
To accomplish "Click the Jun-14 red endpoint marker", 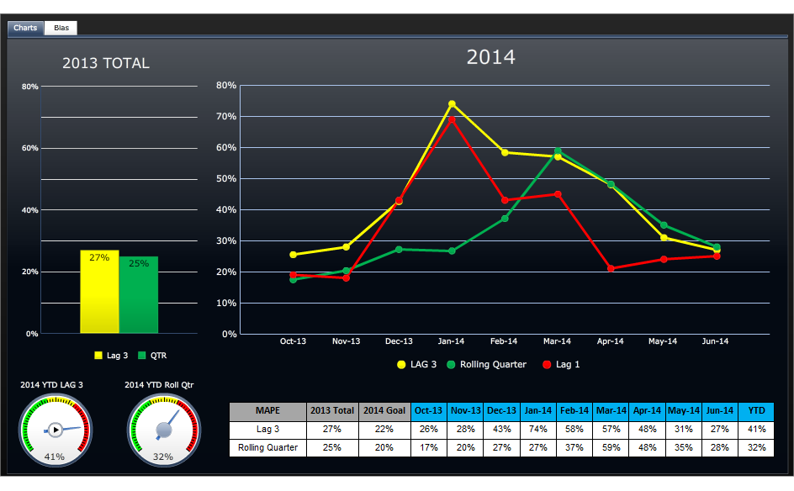I will 715,256.
